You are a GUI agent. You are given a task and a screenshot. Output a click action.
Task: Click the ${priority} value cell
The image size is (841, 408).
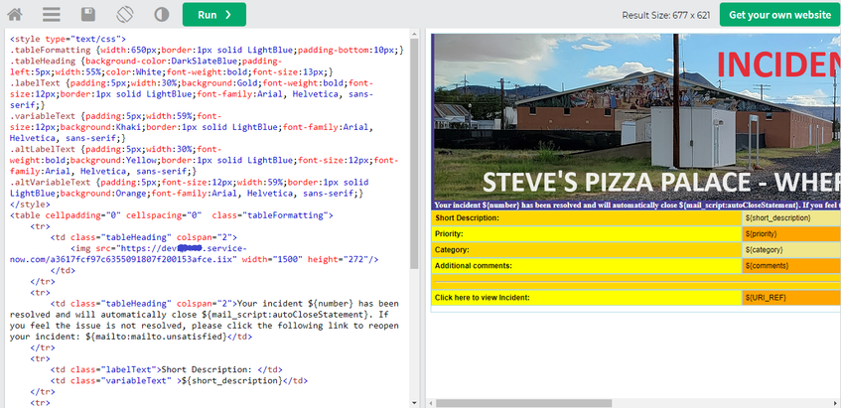coord(791,233)
